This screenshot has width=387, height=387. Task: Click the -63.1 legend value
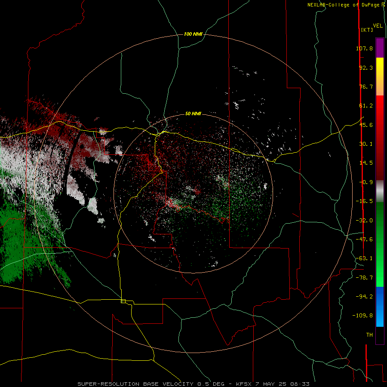click(364, 258)
